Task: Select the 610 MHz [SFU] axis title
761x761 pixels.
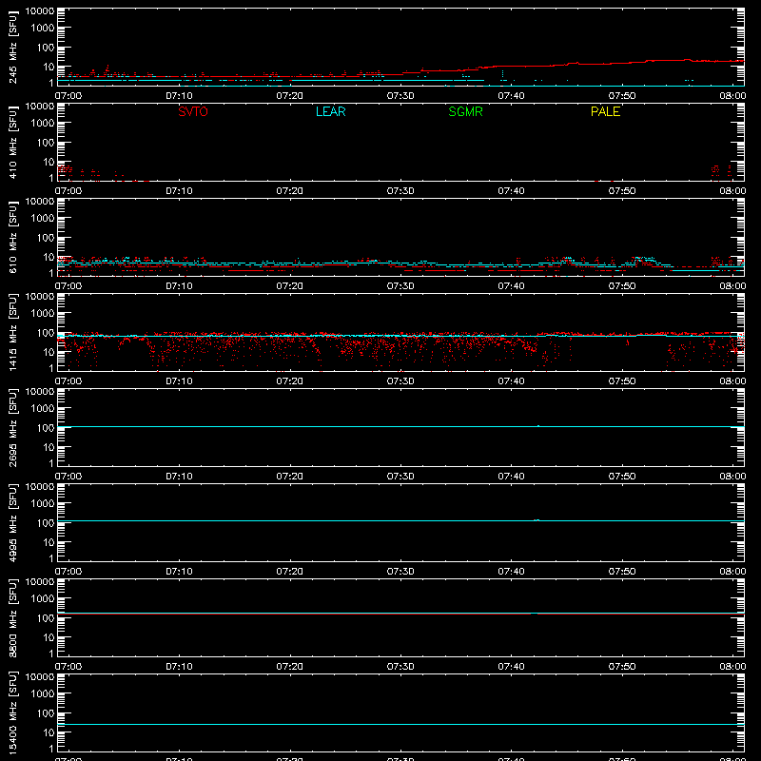Action: click(x=13, y=237)
